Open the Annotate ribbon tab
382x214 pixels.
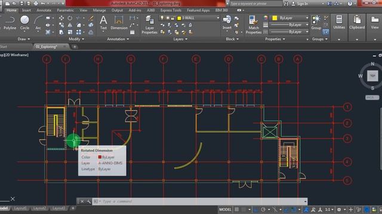(x=44, y=10)
